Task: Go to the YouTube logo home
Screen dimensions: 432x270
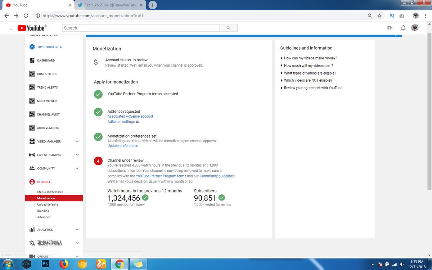Action: coord(31,28)
